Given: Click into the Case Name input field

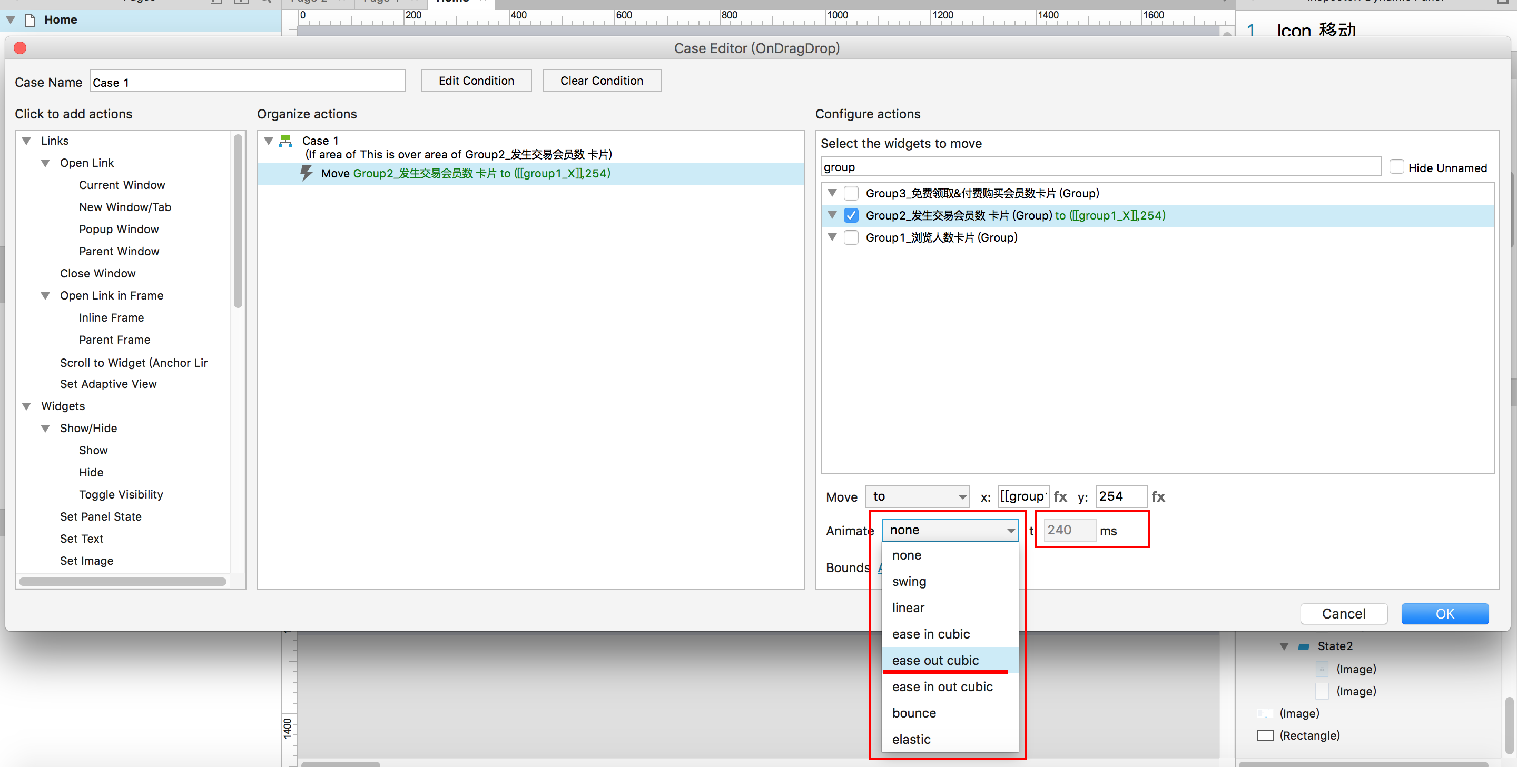Looking at the screenshot, I should 248,82.
